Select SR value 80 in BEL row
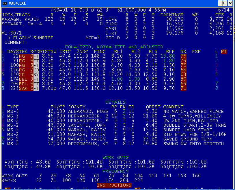 coord(183,79)
